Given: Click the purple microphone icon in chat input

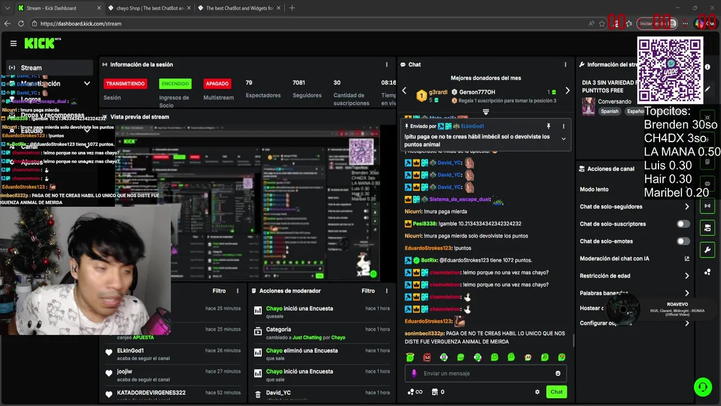Looking at the screenshot, I should (414, 373).
